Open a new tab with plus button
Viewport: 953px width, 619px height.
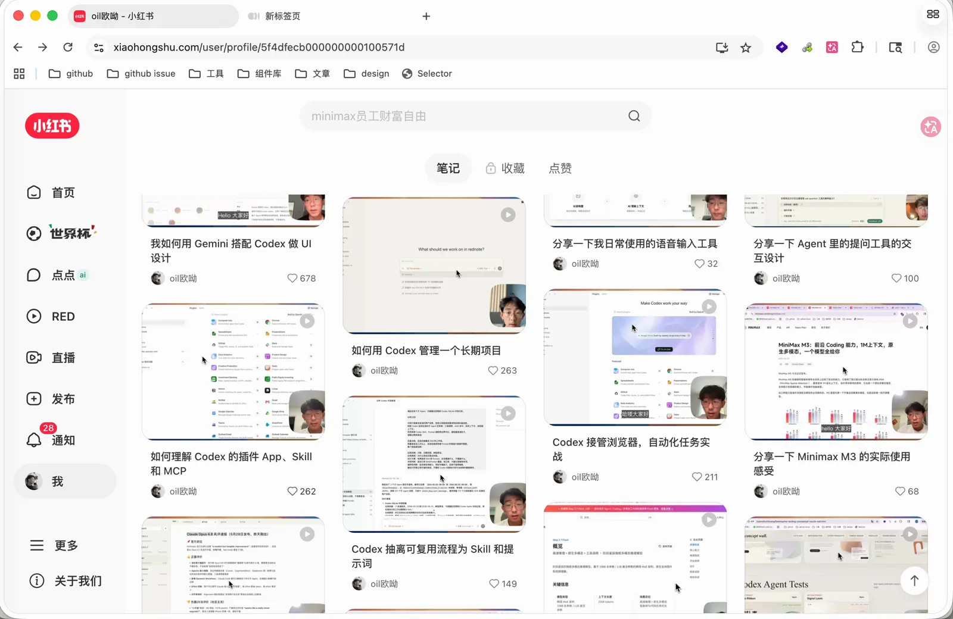pyautogui.click(x=426, y=16)
